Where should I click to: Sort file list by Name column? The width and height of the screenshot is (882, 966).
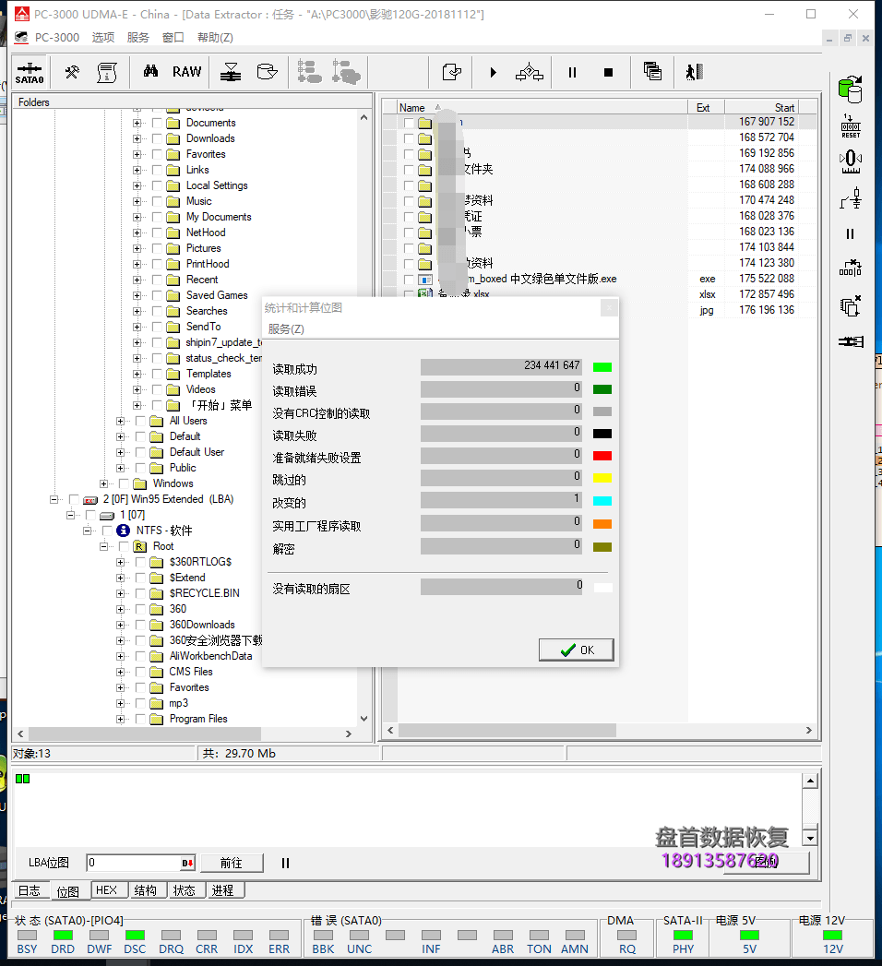click(542, 108)
